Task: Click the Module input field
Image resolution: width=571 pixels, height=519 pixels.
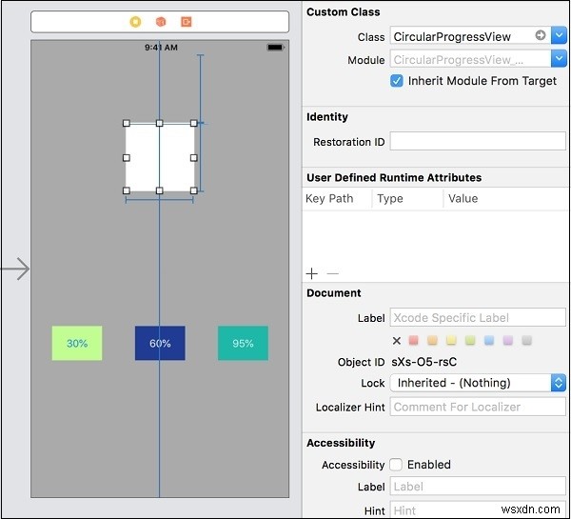Action: coord(470,59)
